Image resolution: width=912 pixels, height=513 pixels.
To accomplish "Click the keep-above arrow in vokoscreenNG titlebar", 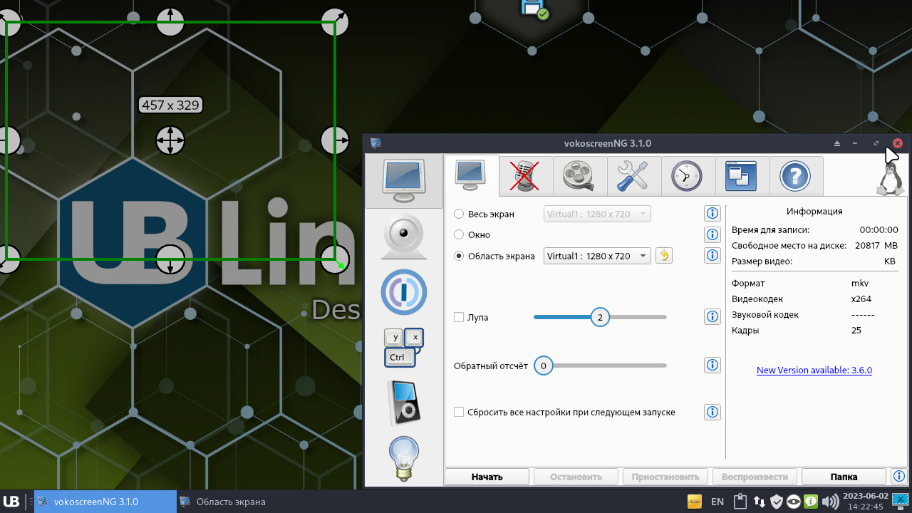I will pos(837,143).
